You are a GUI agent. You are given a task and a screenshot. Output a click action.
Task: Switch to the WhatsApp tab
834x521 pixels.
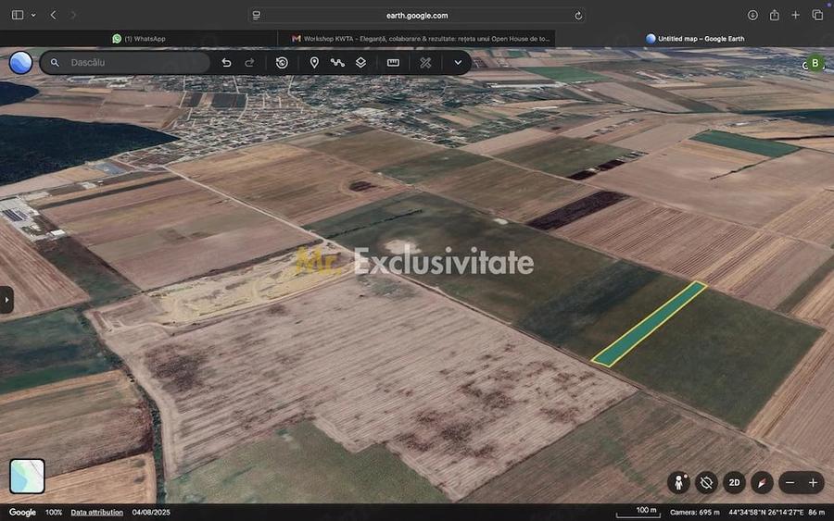[139, 39]
